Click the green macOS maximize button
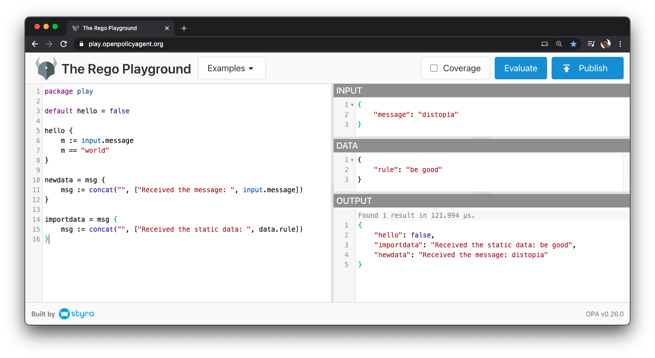This screenshot has height=358, width=655. point(55,26)
